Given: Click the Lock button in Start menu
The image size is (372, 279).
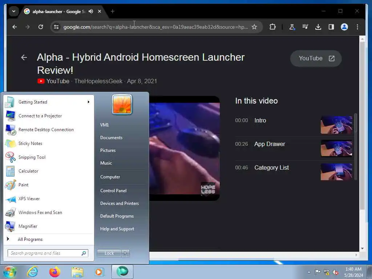Looking at the screenshot, I should point(109,253).
